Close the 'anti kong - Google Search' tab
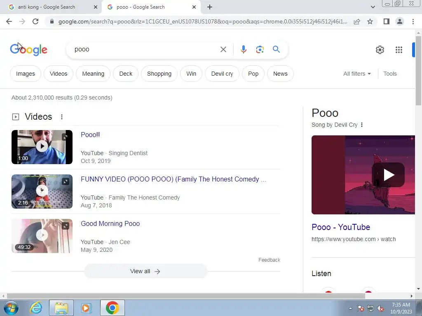 point(96,7)
